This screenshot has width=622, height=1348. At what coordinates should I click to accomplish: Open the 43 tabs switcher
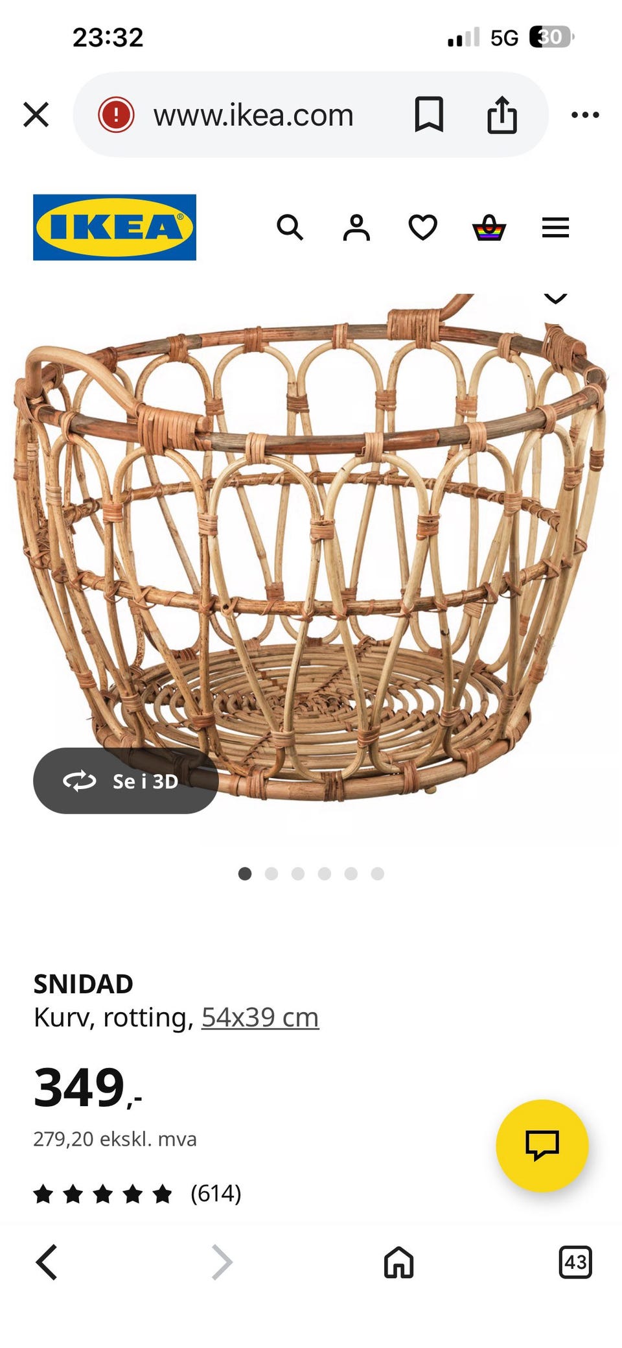[x=575, y=1262]
